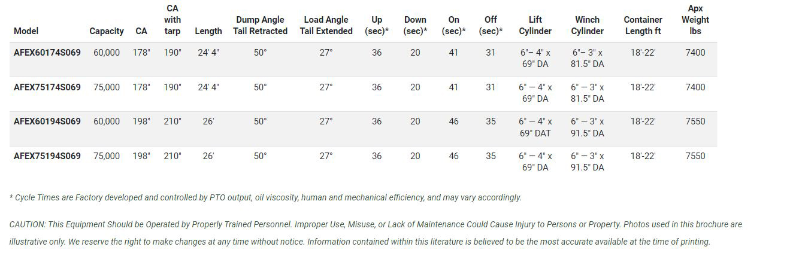Click the AFEX60174S069 model name
Viewport: 793px width, 259px height.
(x=47, y=53)
